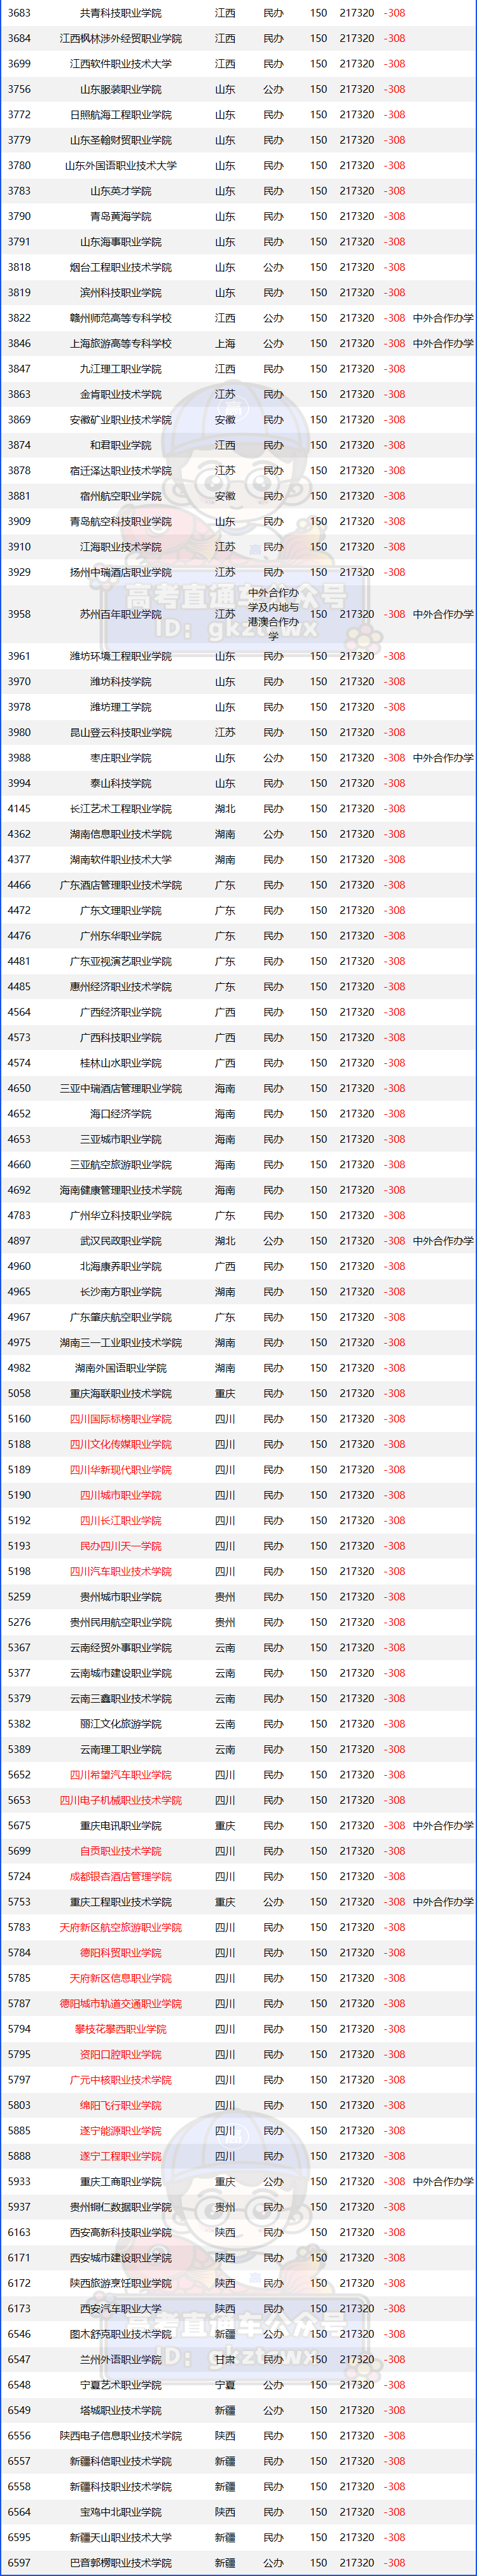477x2576 pixels.
Task: Click school name 共青科技职业学院
Action: (120, 13)
